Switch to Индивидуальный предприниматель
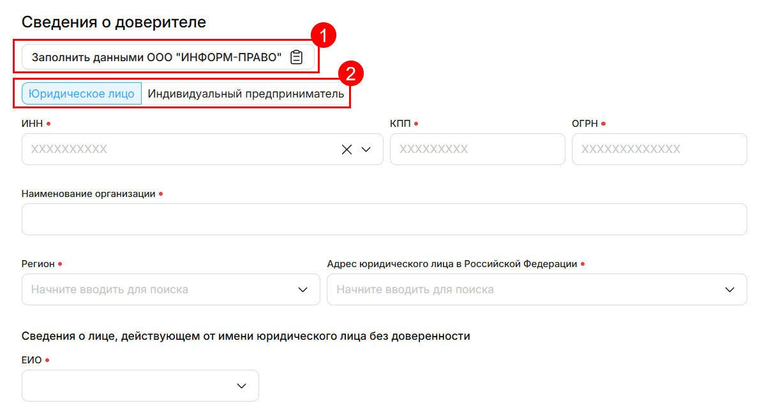769x408 pixels. pos(246,94)
